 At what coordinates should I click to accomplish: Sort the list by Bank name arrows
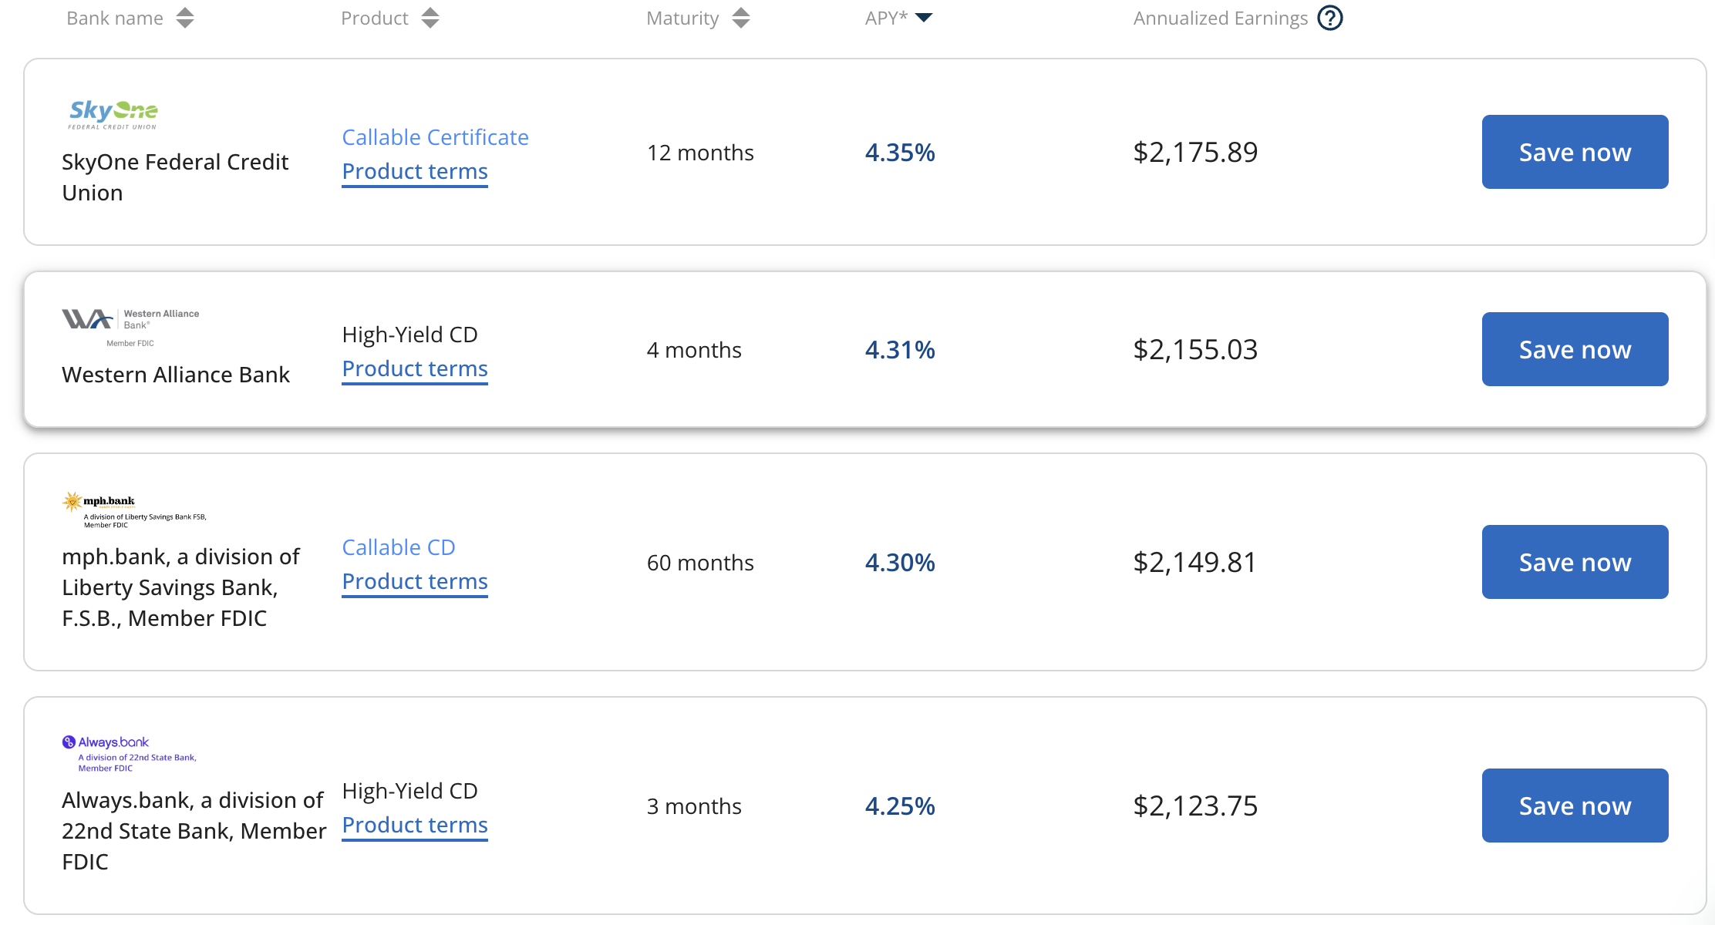point(184,18)
